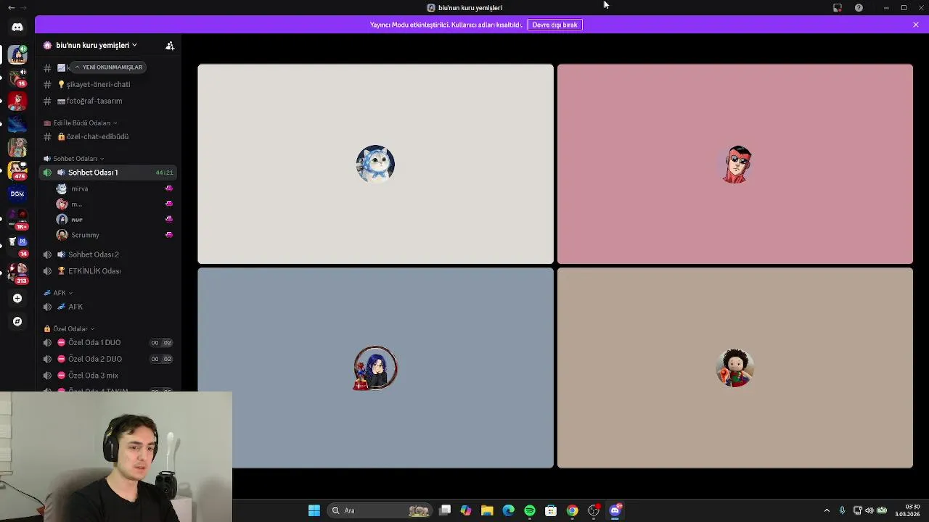Select user Scrummy in voice list
The width and height of the screenshot is (929, 522).
(x=115, y=235)
